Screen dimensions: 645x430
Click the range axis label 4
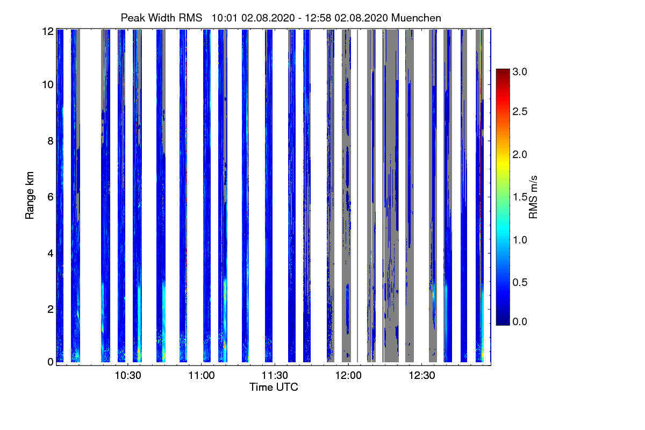tap(51, 253)
